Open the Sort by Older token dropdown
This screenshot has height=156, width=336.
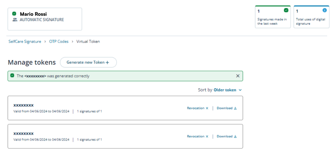[225, 90]
